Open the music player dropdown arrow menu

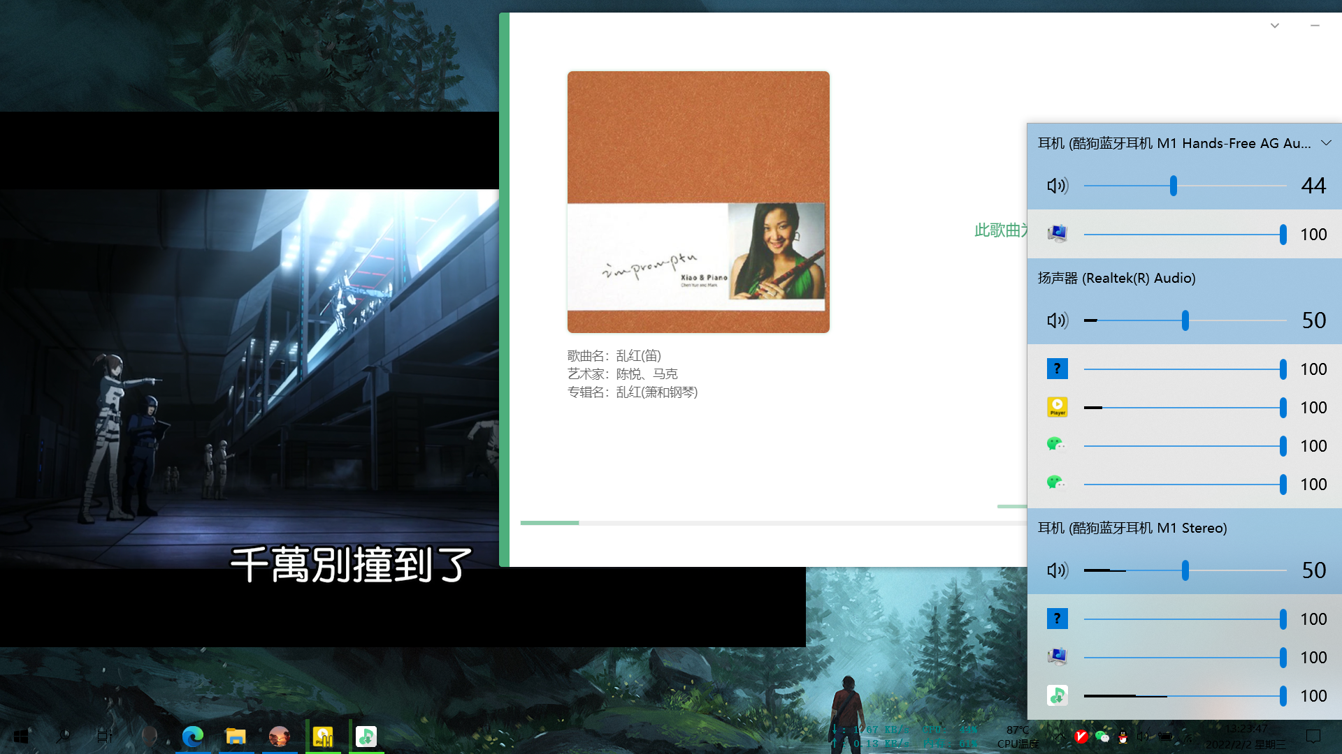tap(1275, 26)
